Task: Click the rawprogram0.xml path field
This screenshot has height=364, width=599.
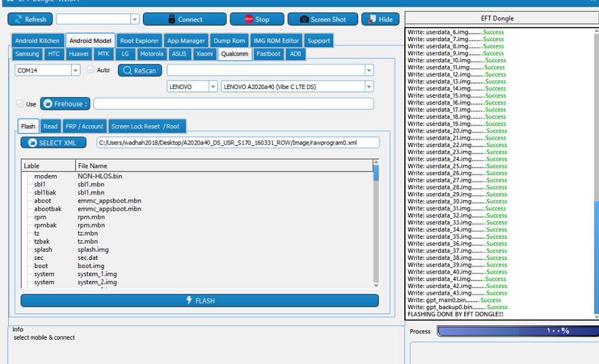Action: coord(238,143)
